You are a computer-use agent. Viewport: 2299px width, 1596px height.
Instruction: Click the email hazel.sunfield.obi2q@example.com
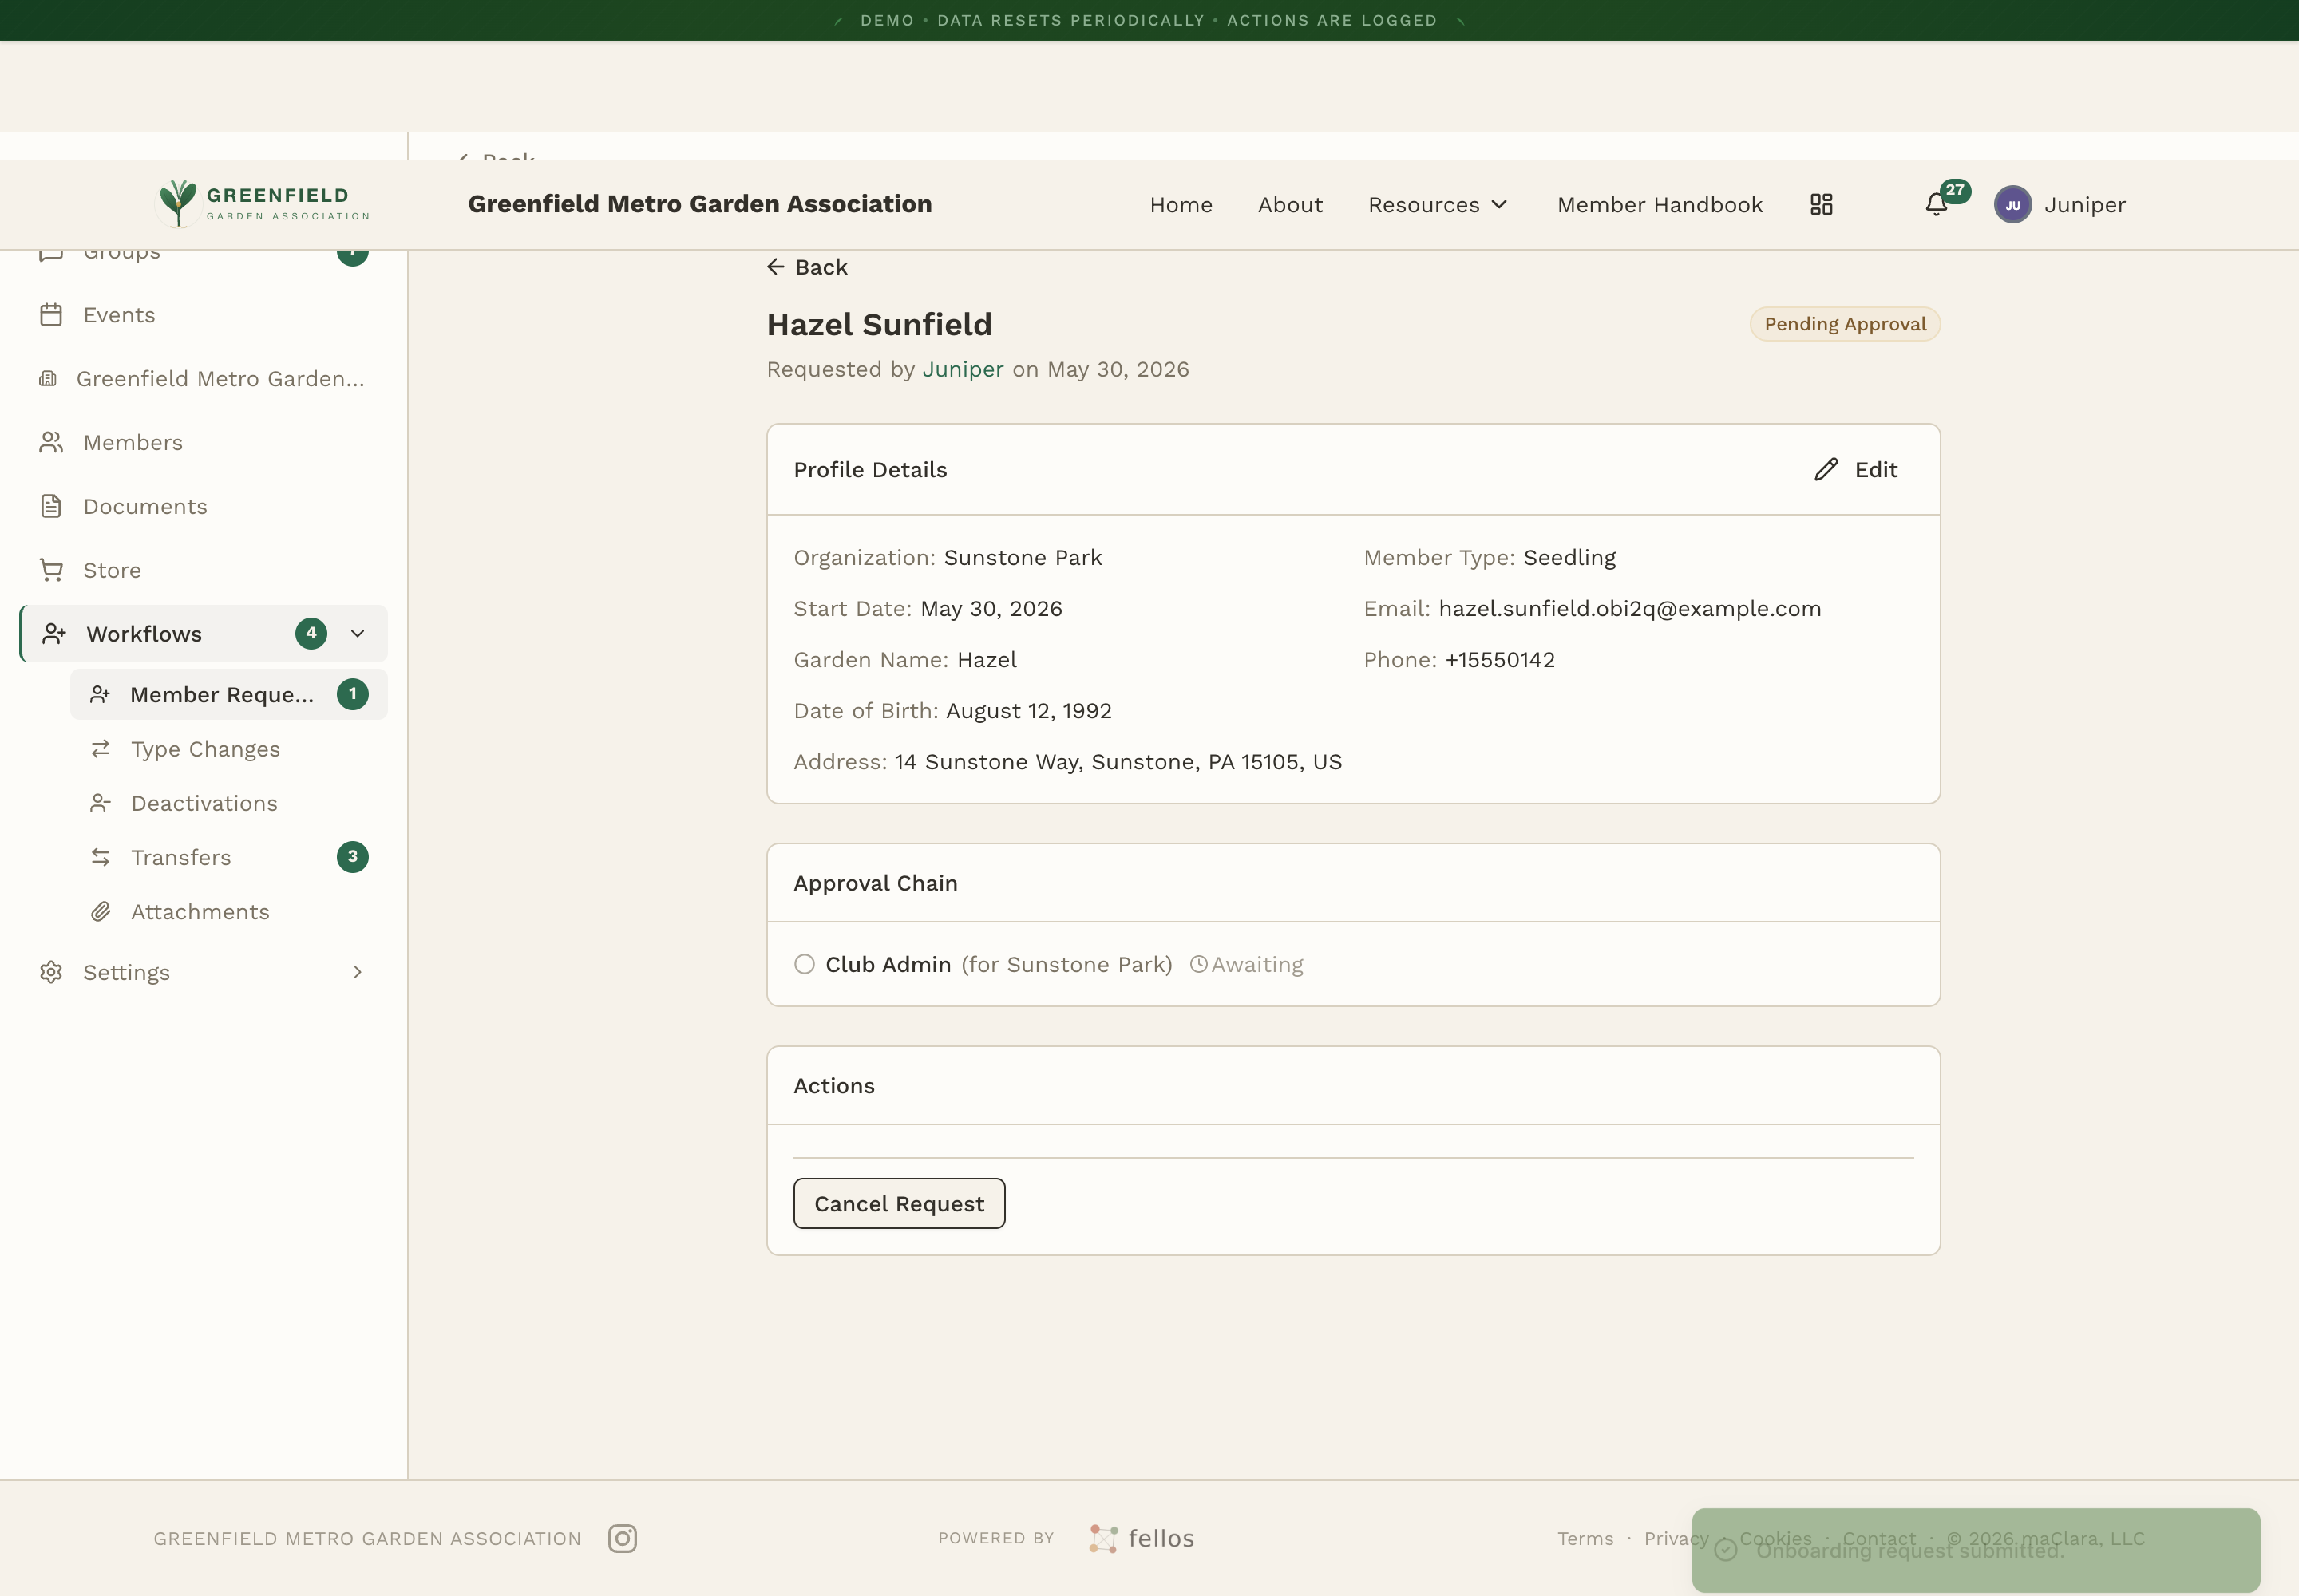1630,609
